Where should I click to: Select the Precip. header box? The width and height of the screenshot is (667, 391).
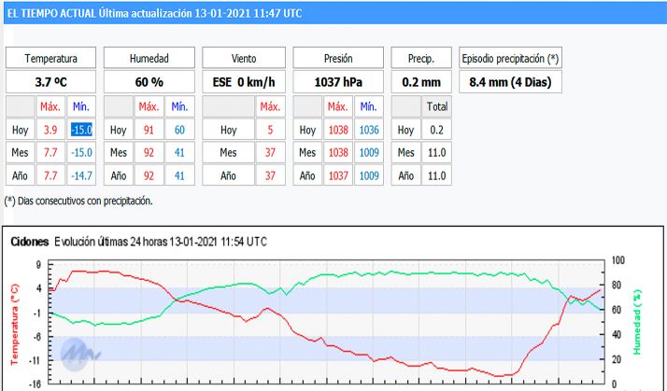(x=421, y=58)
